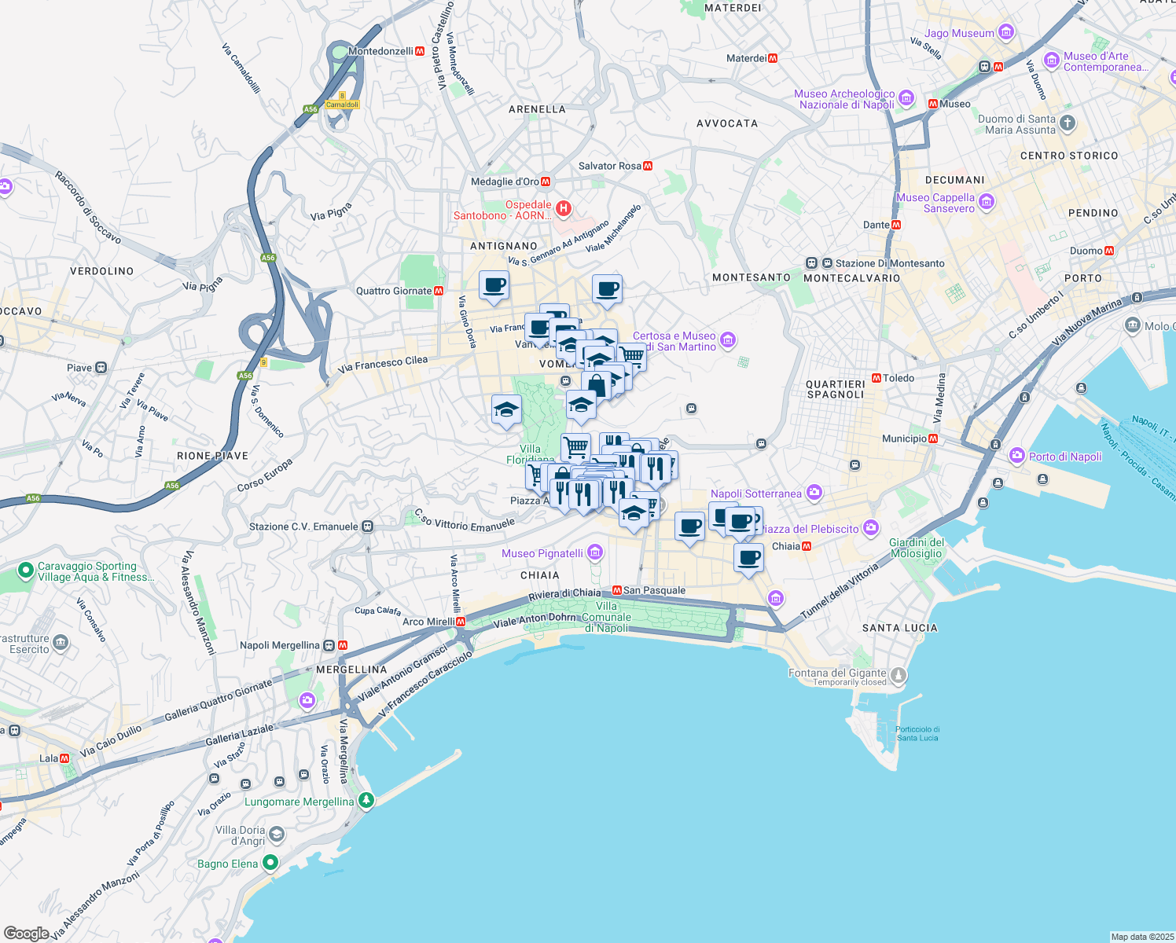Click the Villa Doria d'Angri school icon
The width and height of the screenshot is (1176, 943).
pyautogui.click(x=276, y=835)
